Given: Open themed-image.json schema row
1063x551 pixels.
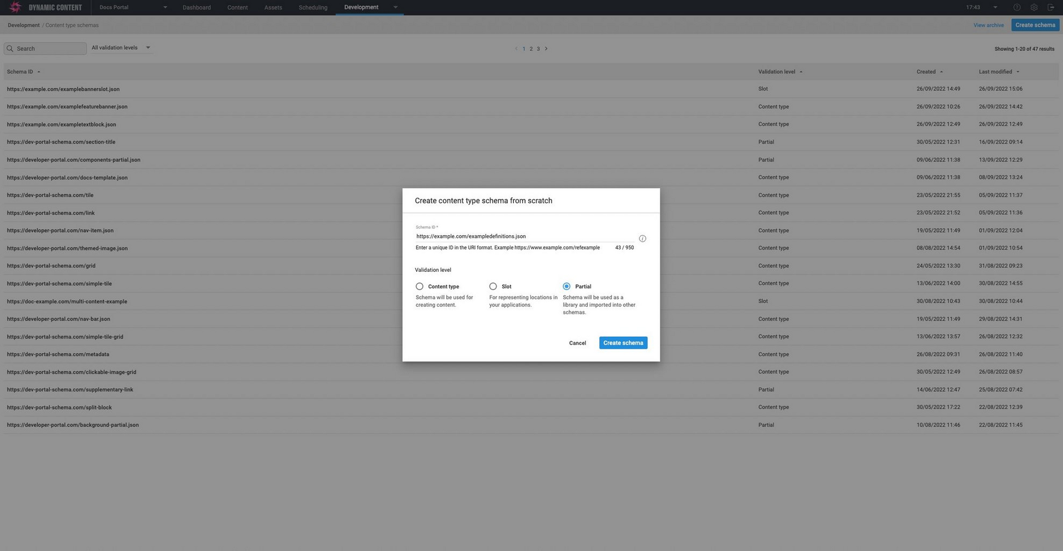Looking at the screenshot, I should coord(531,248).
